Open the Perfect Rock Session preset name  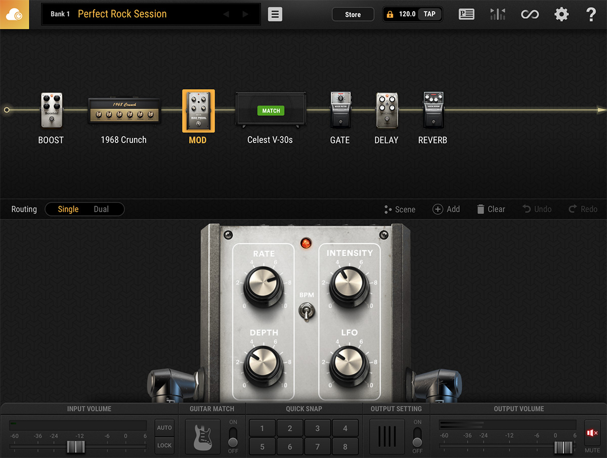(122, 14)
